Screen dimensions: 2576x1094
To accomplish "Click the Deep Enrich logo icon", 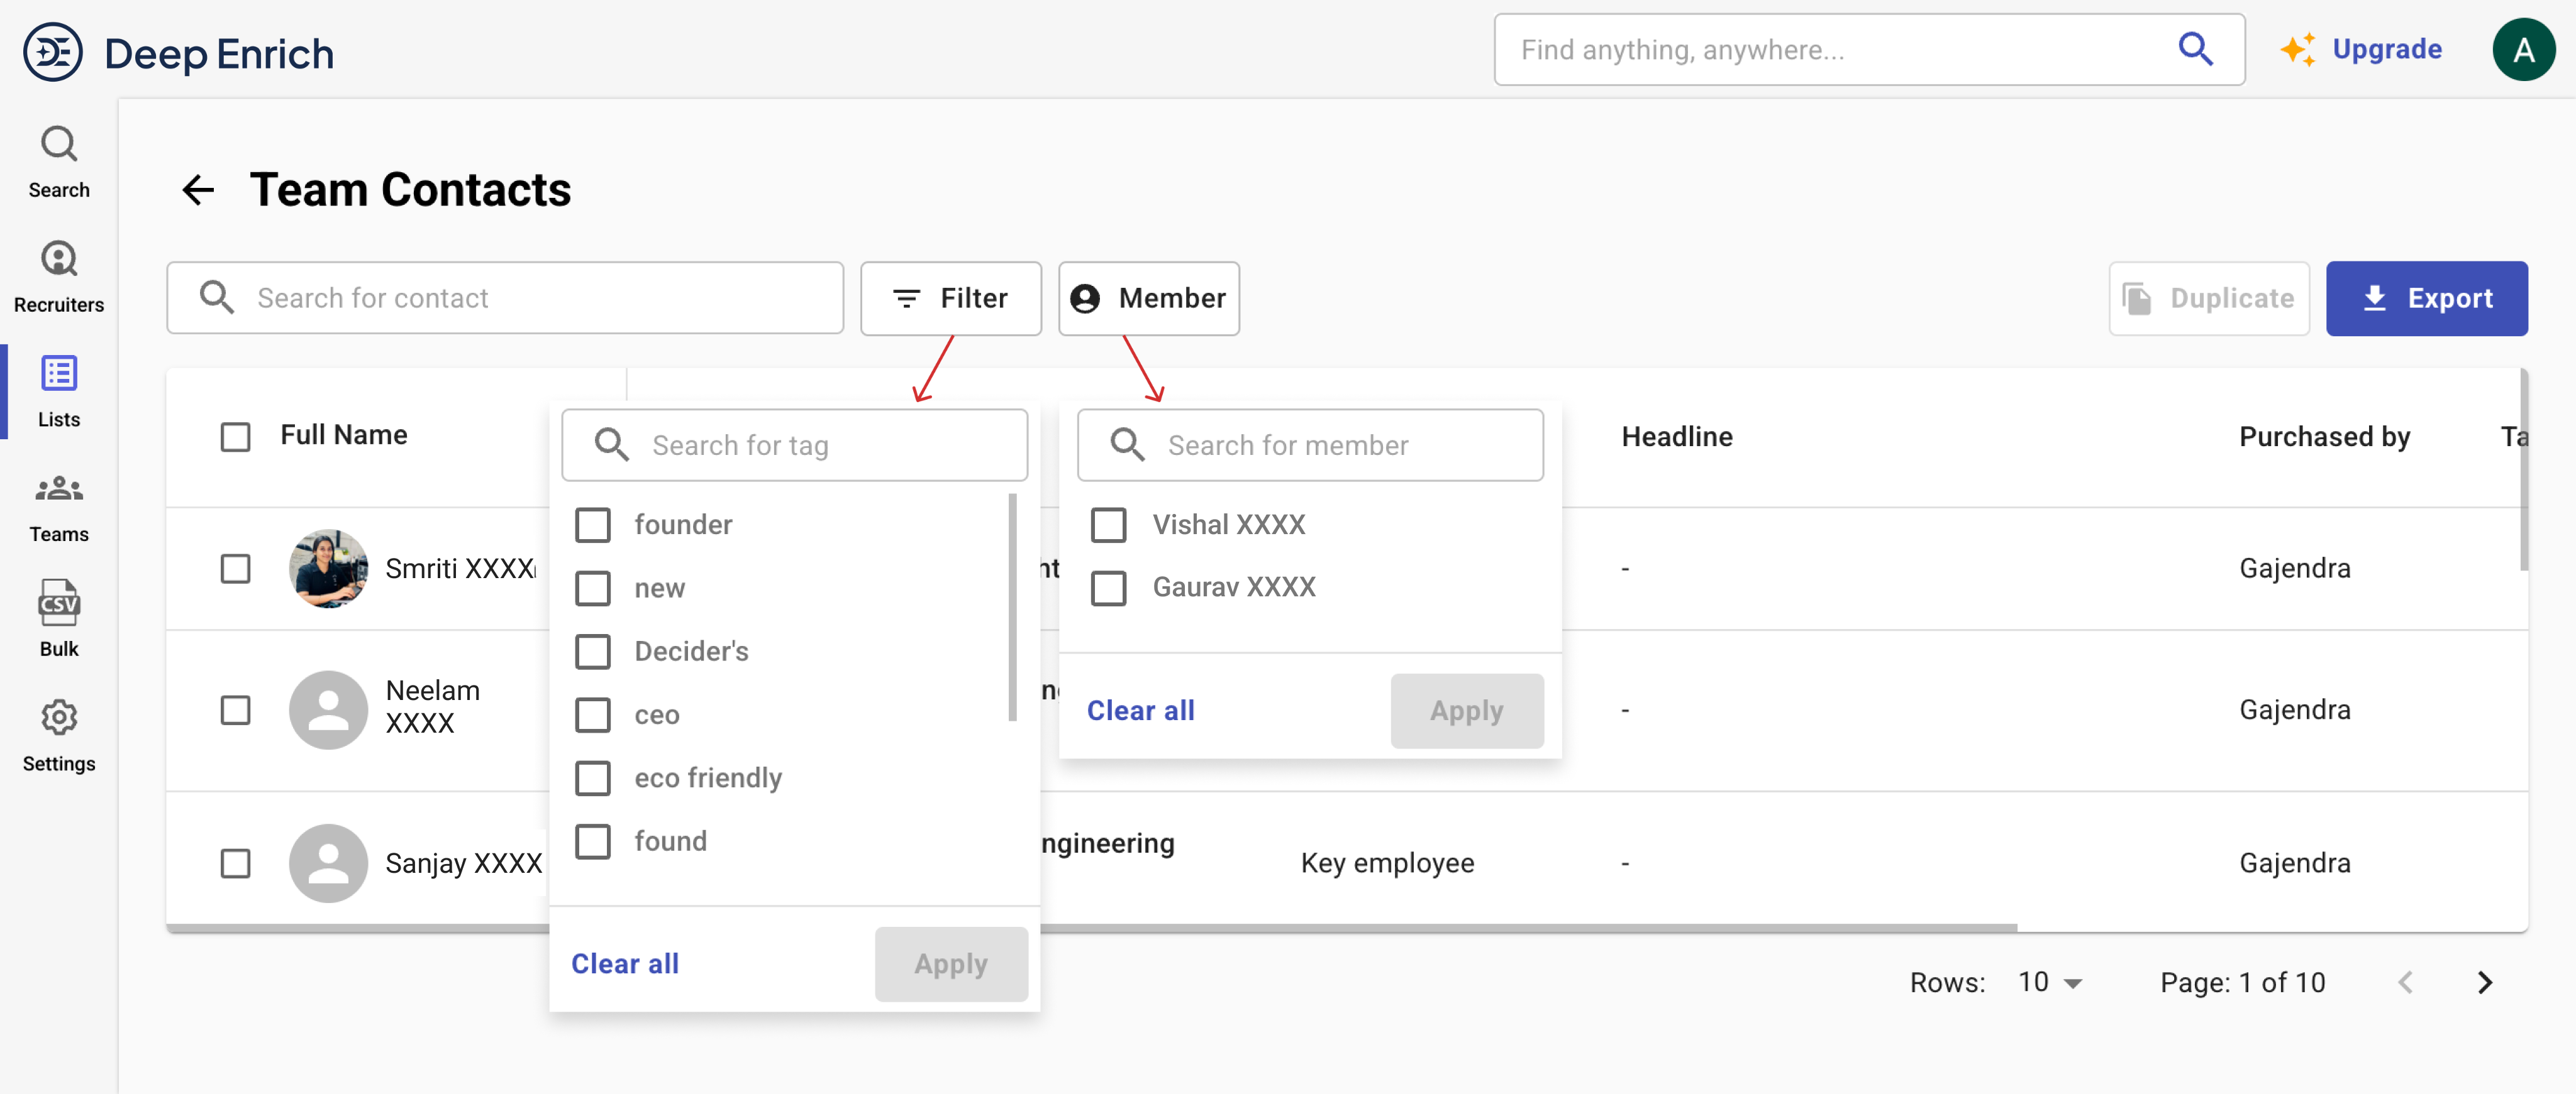I will coord(53,52).
